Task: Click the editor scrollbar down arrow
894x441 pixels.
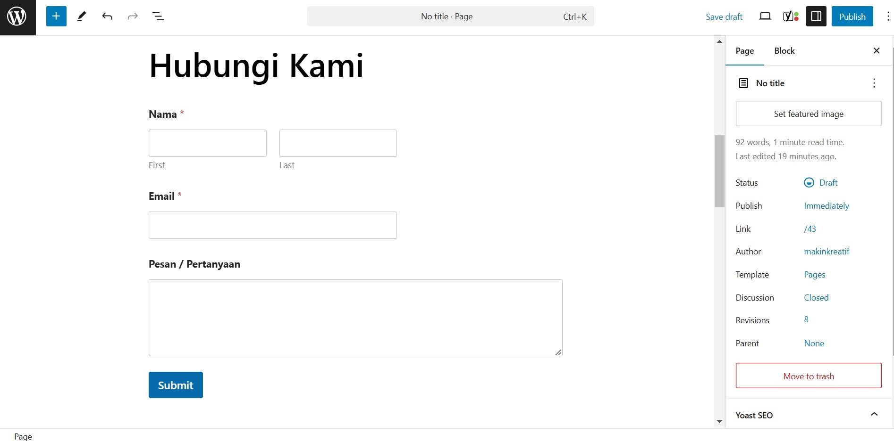Action: tap(719, 422)
